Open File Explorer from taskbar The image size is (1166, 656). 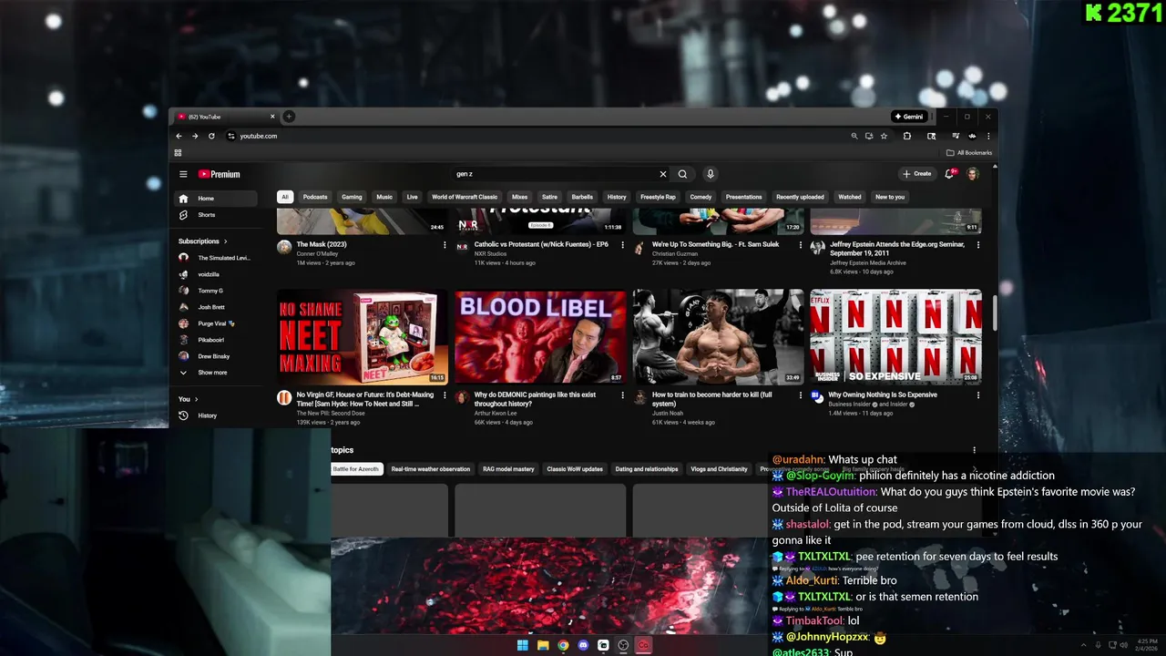[x=543, y=646]
